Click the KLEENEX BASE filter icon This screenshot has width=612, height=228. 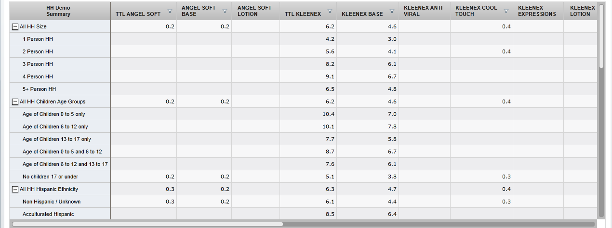392,11
